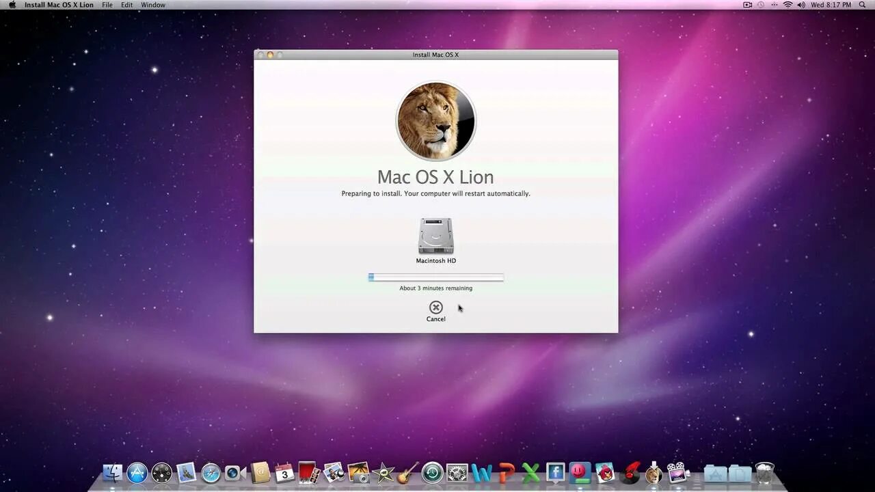Click the screen recording camera menu bar icon
875x492 pixels.
tap(747, 5)
